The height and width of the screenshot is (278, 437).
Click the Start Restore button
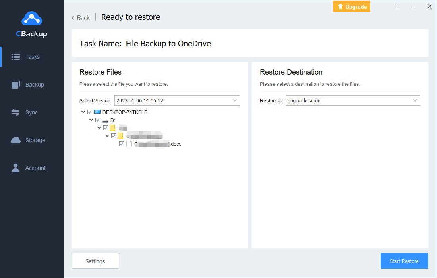click(404, 261)
